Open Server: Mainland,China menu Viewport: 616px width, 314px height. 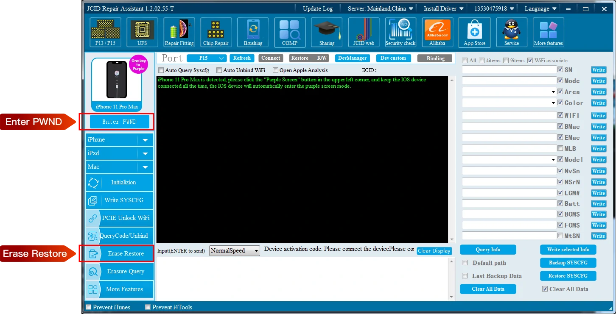click(x=380, y=8)
